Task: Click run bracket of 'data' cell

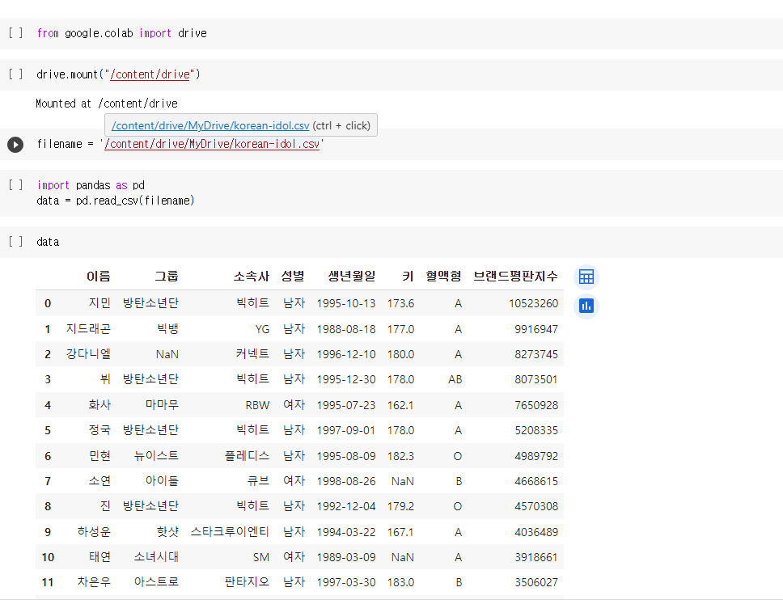Action: pyautogui.click(x=15, y=242)
